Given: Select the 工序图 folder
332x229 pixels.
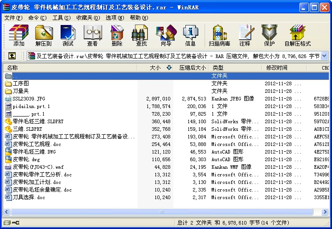Looking at the screenshot, I should tap(17, 83).
